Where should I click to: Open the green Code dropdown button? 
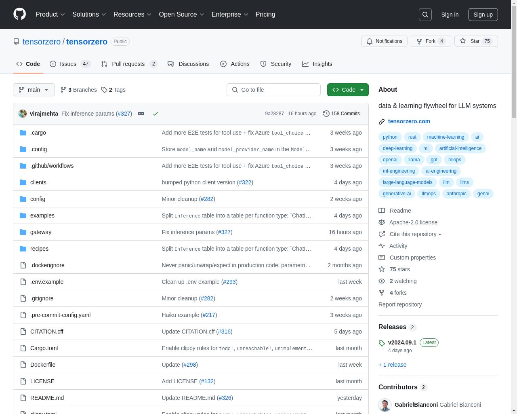348,90
